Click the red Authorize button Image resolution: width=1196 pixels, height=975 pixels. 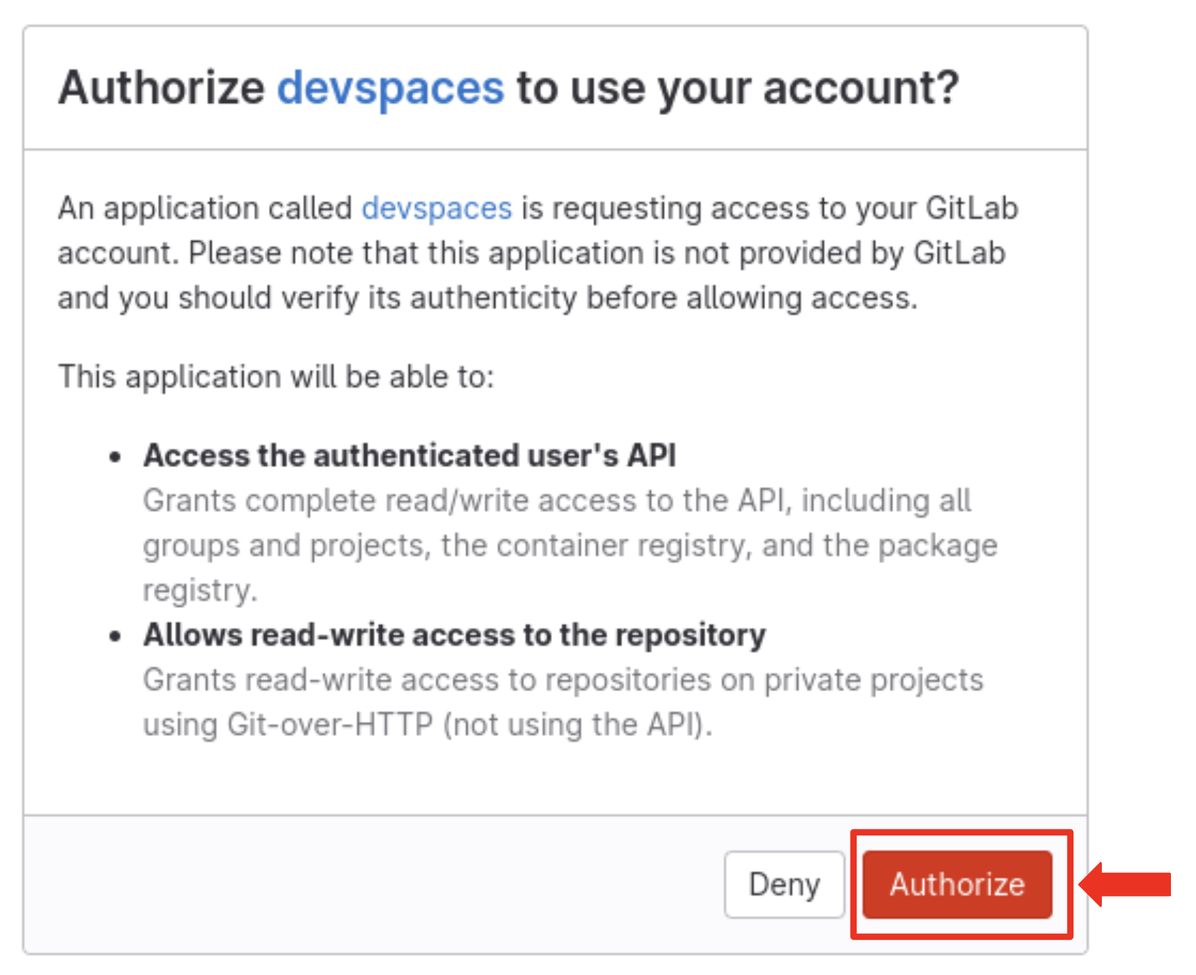pyautogui.click(x=956, y=884)
